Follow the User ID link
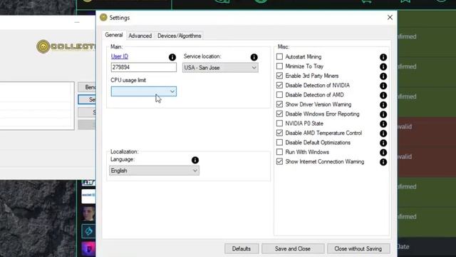456x257 pixels. point(120,56)
